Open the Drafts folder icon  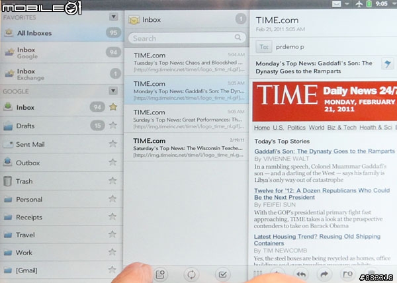click(8, 126)
